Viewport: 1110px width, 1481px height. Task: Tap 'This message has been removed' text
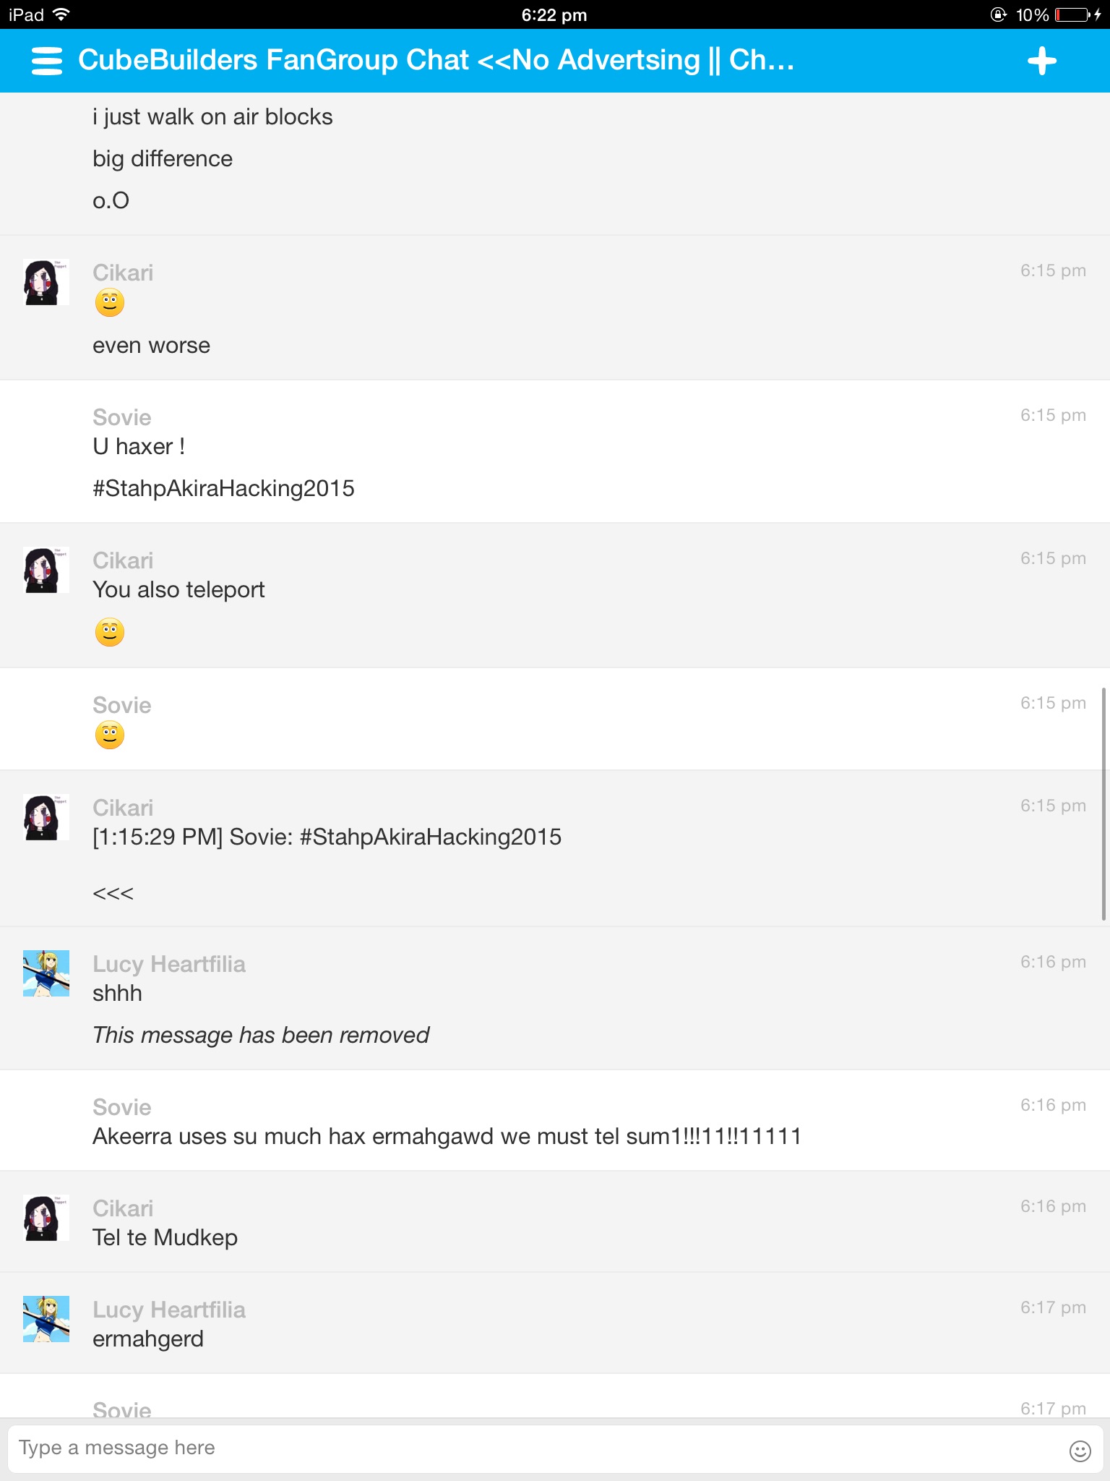coord(261,1035)
